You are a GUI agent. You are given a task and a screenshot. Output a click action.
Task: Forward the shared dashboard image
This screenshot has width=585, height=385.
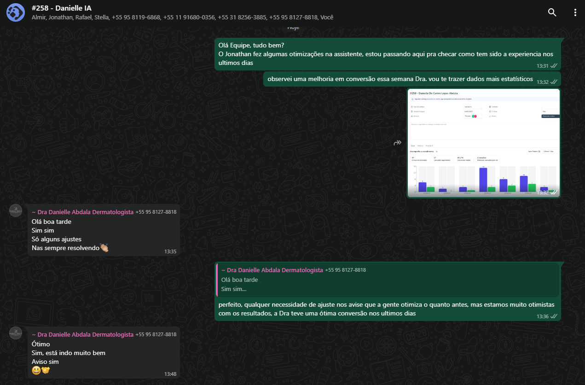point(398,143)
